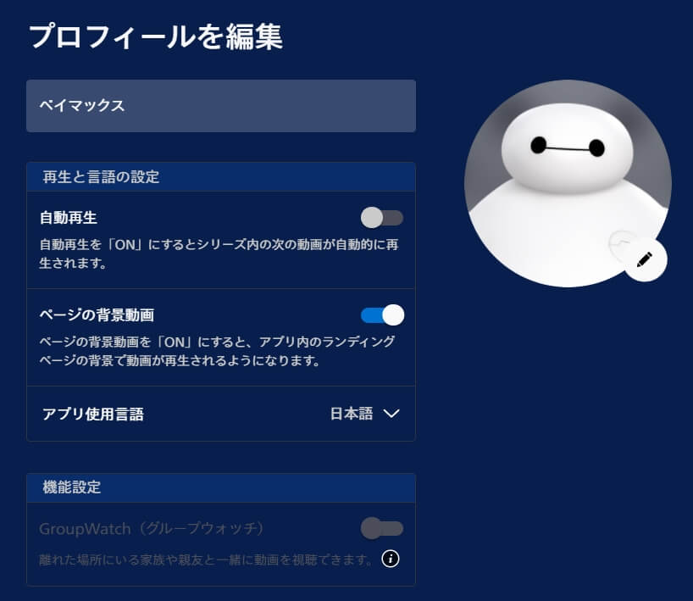Screen dimensions: 693x601
Task: Click Baymax's face in the avatar
Action: coord(568,147)
